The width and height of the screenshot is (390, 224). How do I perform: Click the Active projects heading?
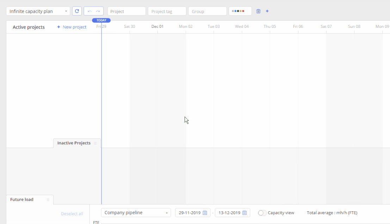(x=29, y=27)
